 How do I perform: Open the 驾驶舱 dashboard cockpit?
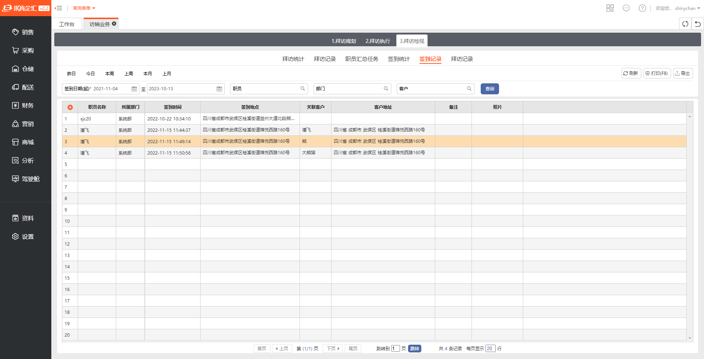26,179
